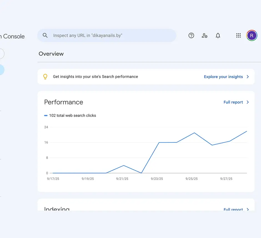Select the highlighted Overview sidebar item

2,70
